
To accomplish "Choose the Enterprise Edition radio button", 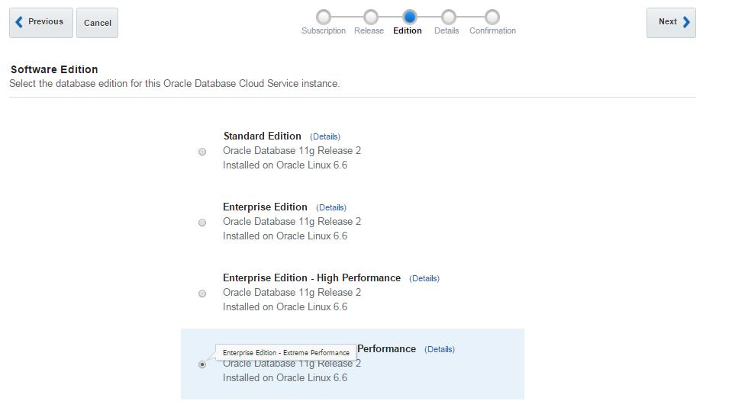I will click(x=202, y=223).
